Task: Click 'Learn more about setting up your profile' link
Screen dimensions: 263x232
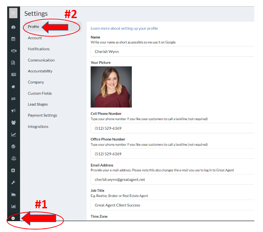Action: tap(124, 28)
